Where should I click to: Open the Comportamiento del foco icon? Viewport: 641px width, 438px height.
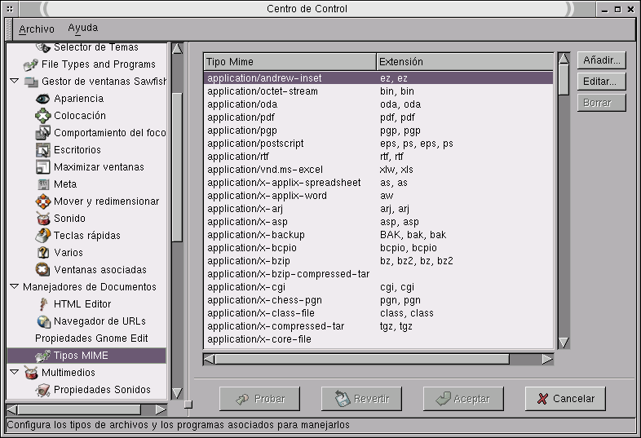click(x=43, y=133)
